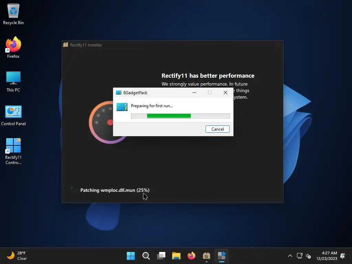Switch to Rectify11 Installer taskbar icon
The height and width of the screenshot is (264, 352).
(207, 256)
